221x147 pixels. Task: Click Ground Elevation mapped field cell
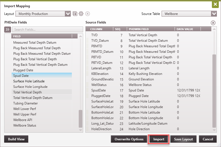pos(141,79)
